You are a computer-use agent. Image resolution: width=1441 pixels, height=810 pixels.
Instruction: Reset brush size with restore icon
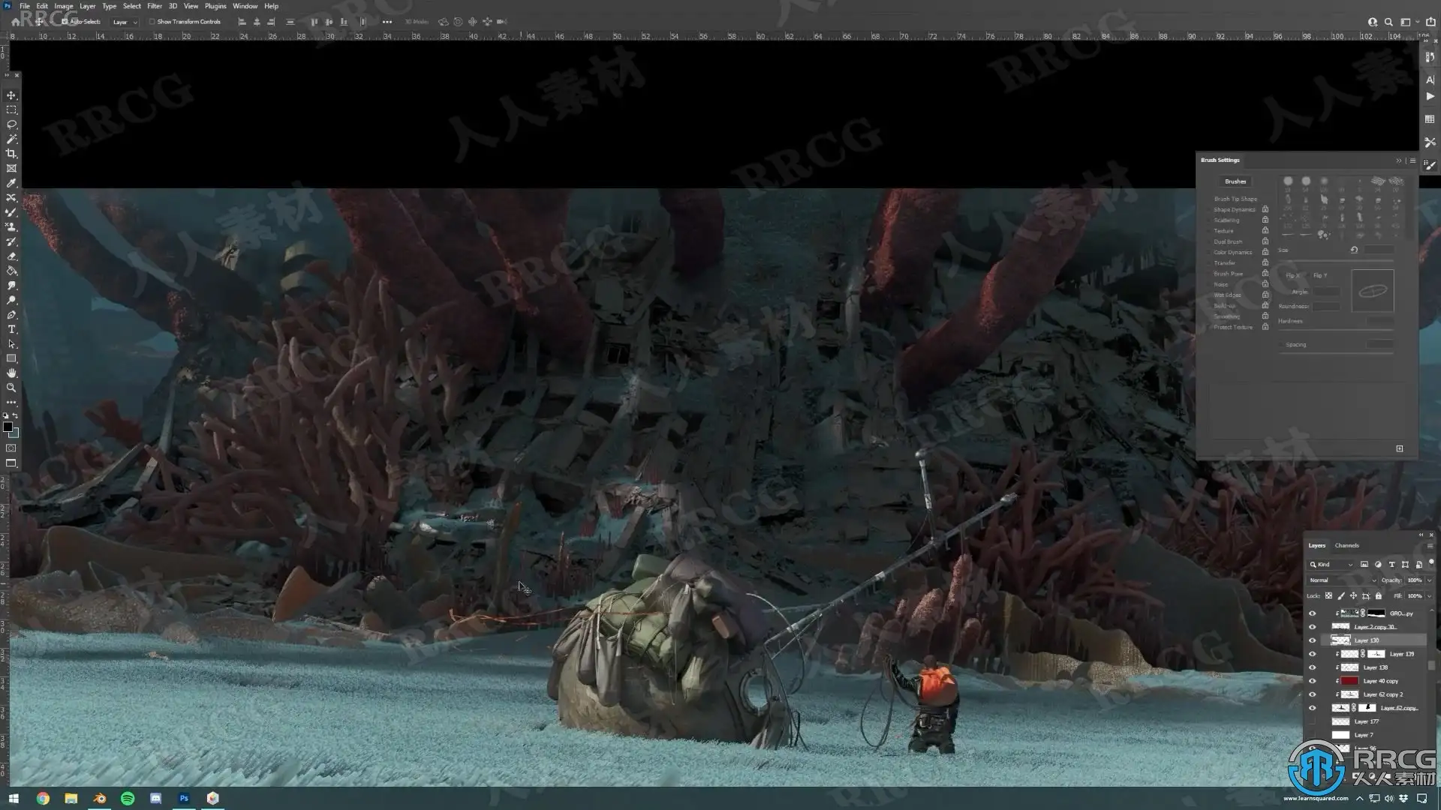[1354, 250]
